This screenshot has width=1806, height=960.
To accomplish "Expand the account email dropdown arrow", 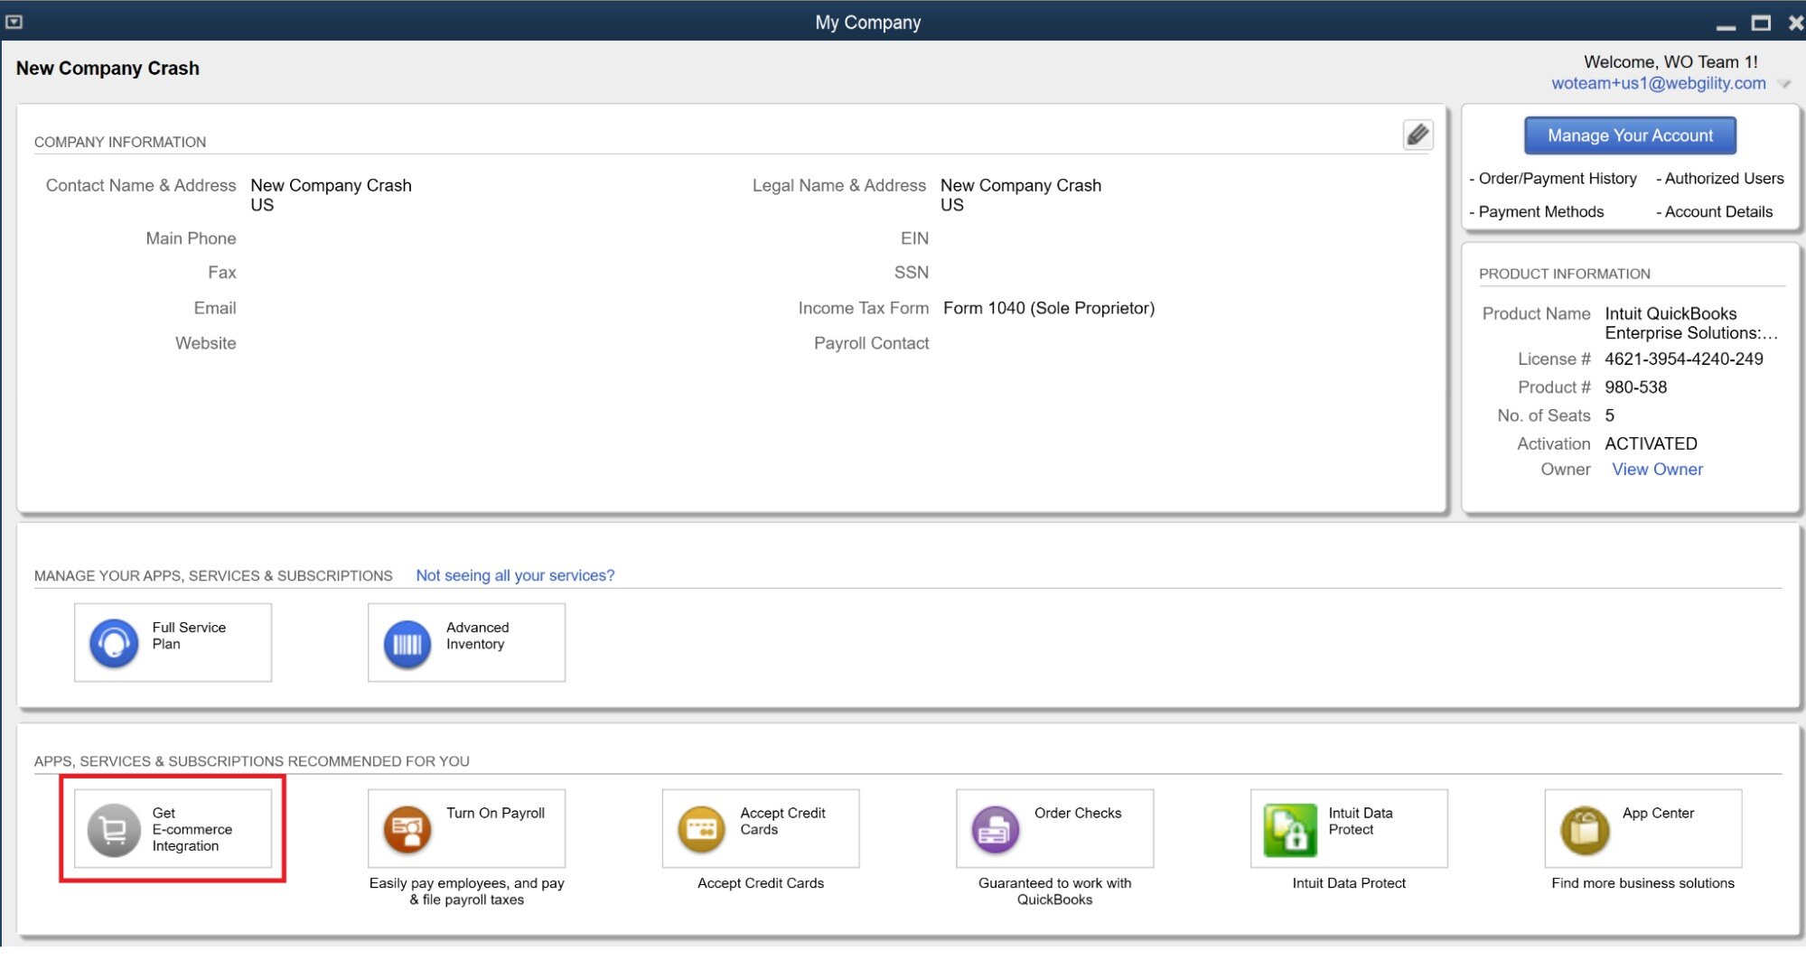I will point(1784,84).
